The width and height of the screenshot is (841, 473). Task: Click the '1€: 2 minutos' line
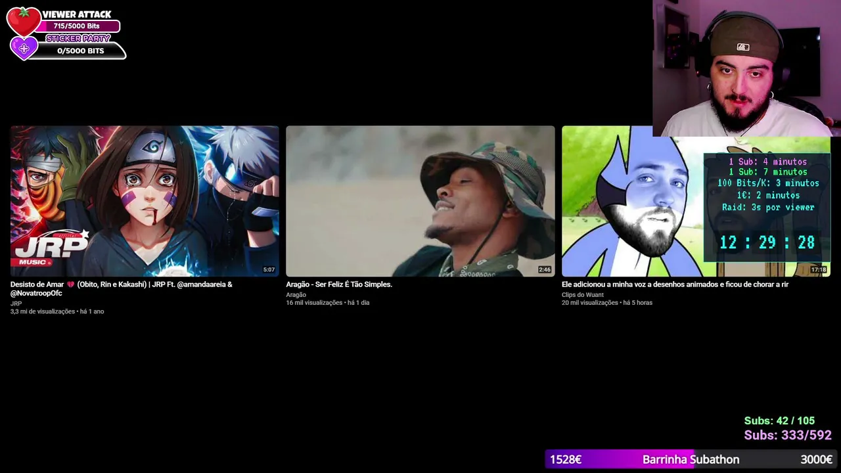767,195
